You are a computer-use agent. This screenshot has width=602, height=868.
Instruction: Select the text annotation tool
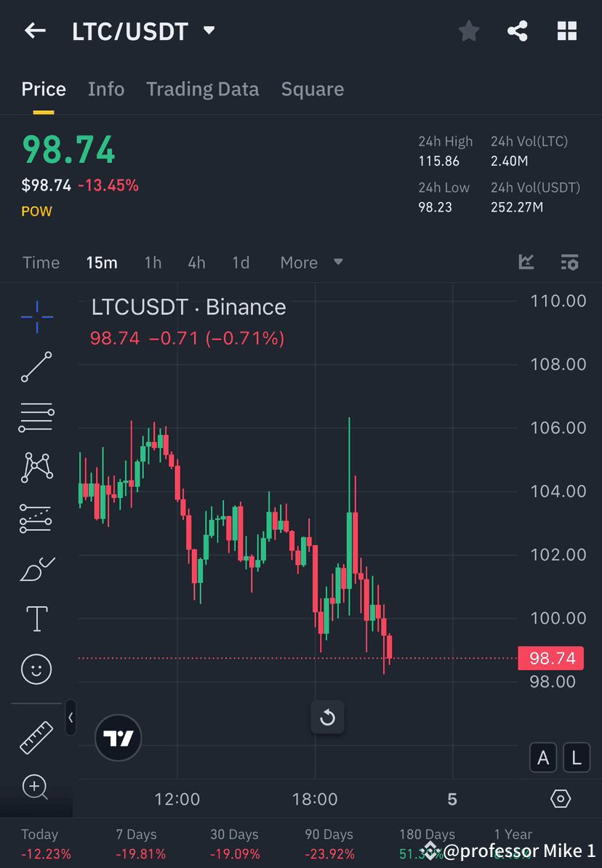point(36,618)
